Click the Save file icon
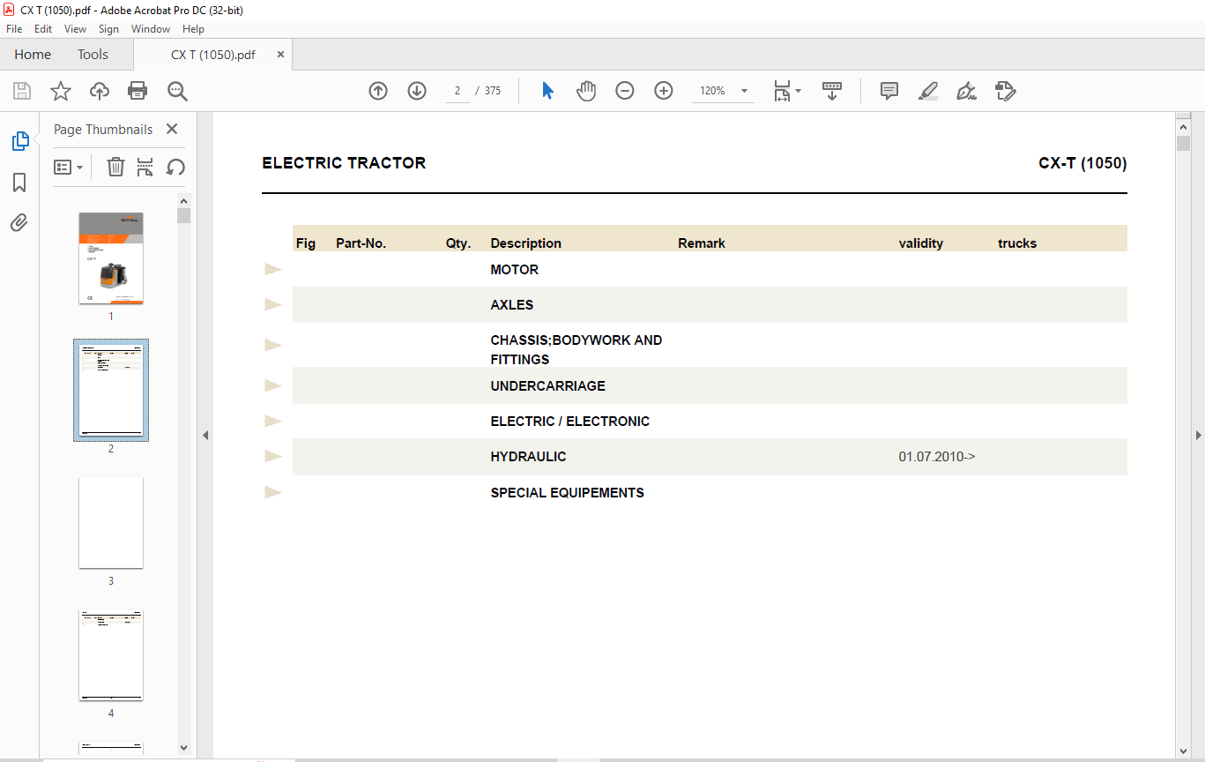Image resolution: width=1205 pixels, height=762 pixels. click(x=22, y=91)
